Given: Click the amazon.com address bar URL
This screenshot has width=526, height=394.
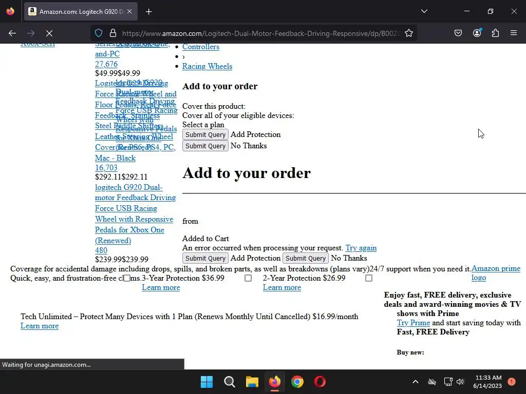Looking at the screenshot, I should (x=261, y=33).
